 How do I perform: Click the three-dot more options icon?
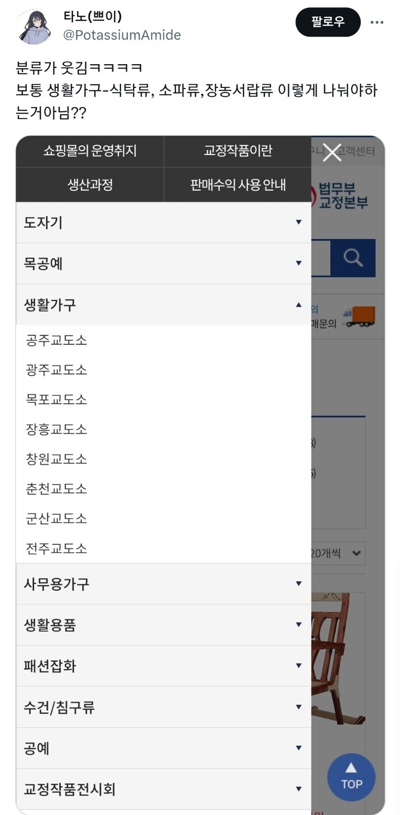click(x=377, y=22)
